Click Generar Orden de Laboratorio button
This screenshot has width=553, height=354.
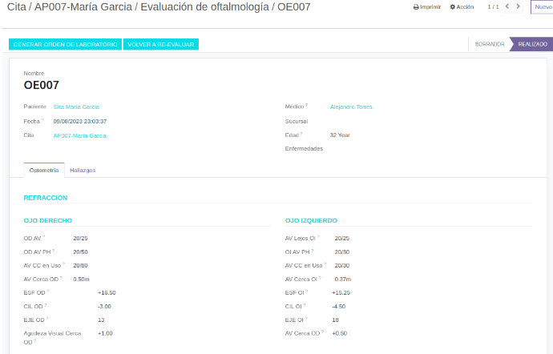pos(65,44)
